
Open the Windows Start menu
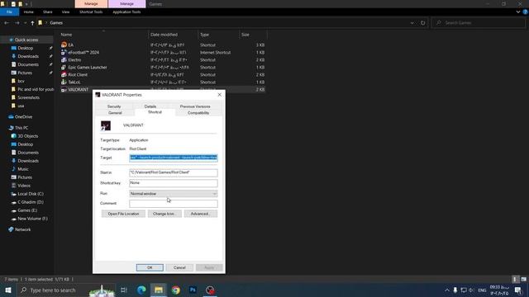point(7,290)
